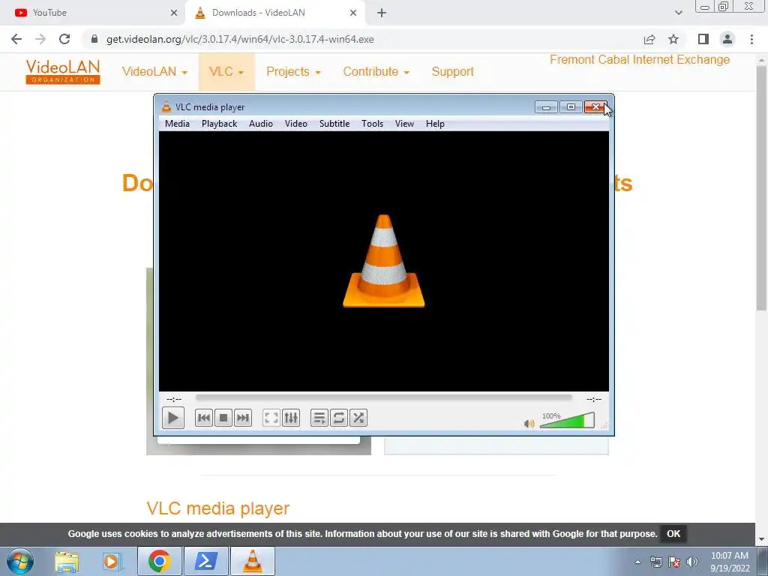This screenshot has height=576, width=768.
Task: Open the Playback menu in VLC
Action: tap(220, 124)
